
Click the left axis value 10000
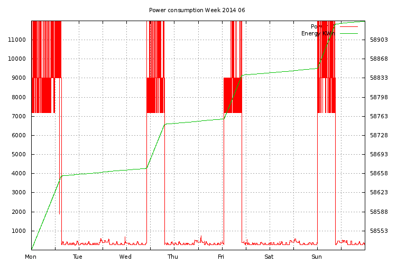[17, 59]
